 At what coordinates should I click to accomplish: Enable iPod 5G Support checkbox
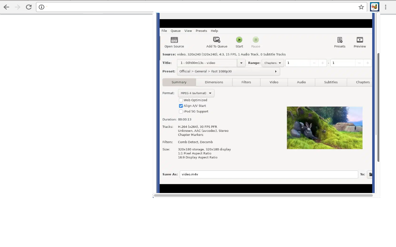(x=181, y=111)
